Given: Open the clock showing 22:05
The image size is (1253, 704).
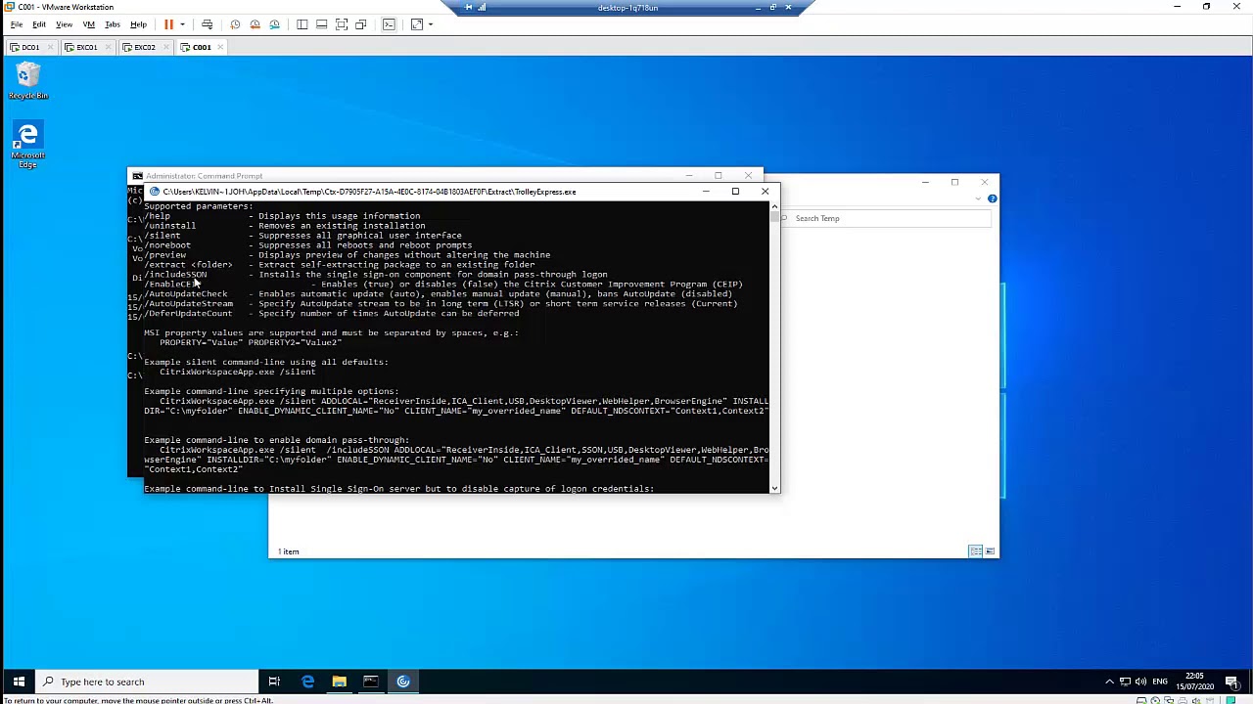Looking at the screenshot, I should [x=1194, y=682].
